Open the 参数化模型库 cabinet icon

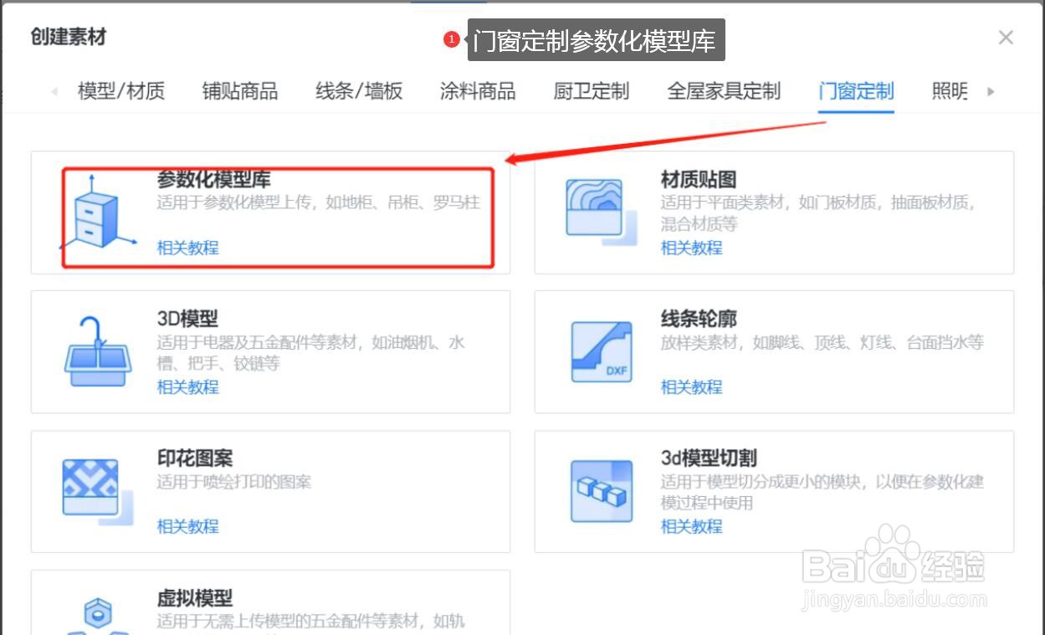(98, 213)
